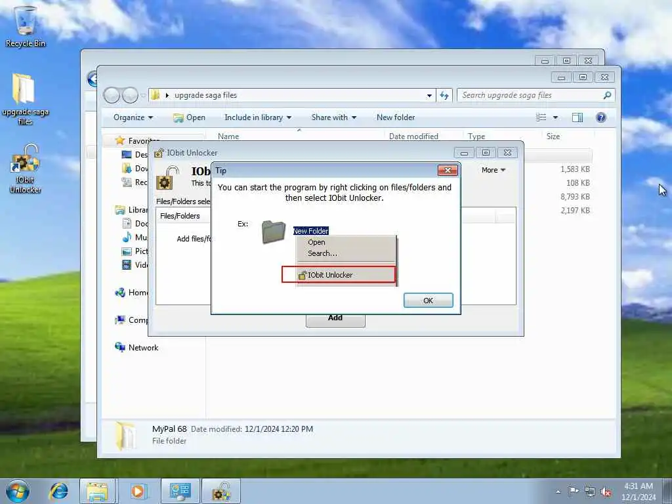Select the New Folder label in Tip
Viewport: 672px width, 504px height.
click(x=310, y=231)
